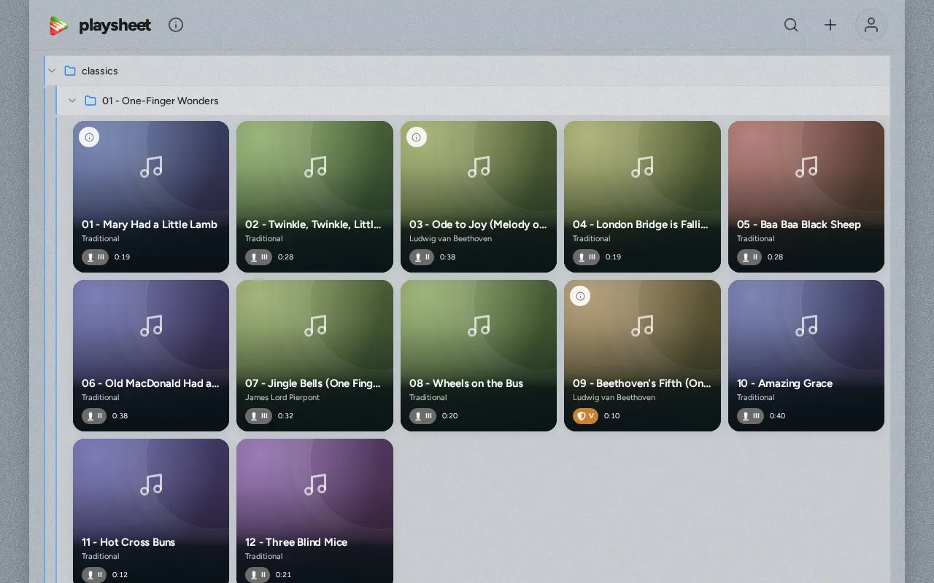This screenshot has width=934, height=583.
Task: Click the 0:10 duration on Beethoven's Fifth
Action: point(612,416)
